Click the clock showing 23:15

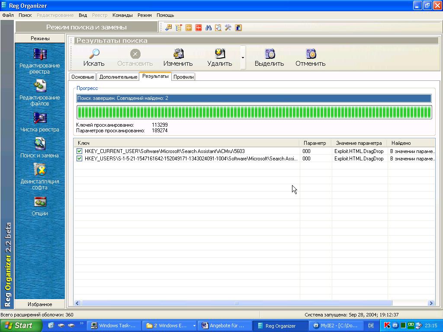coord(431,326)
